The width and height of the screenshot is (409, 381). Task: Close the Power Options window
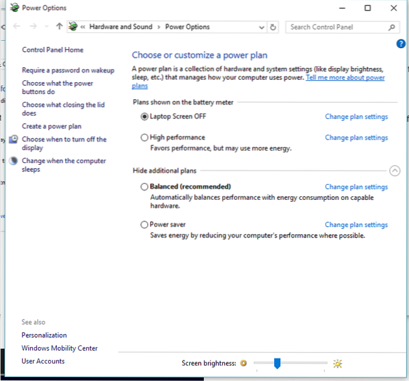[394, 8]
